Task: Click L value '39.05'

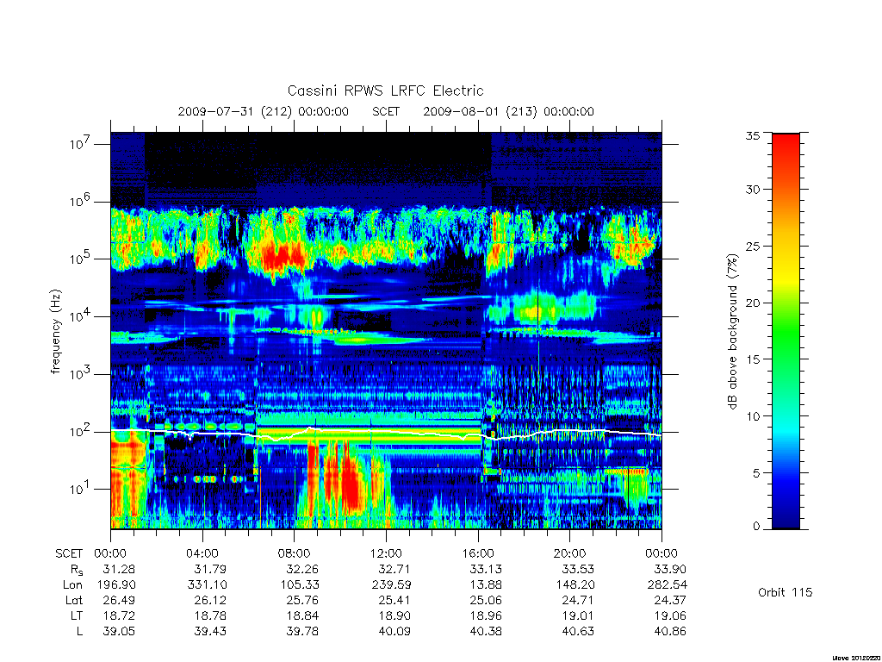Action: click(x=119, y=632)
